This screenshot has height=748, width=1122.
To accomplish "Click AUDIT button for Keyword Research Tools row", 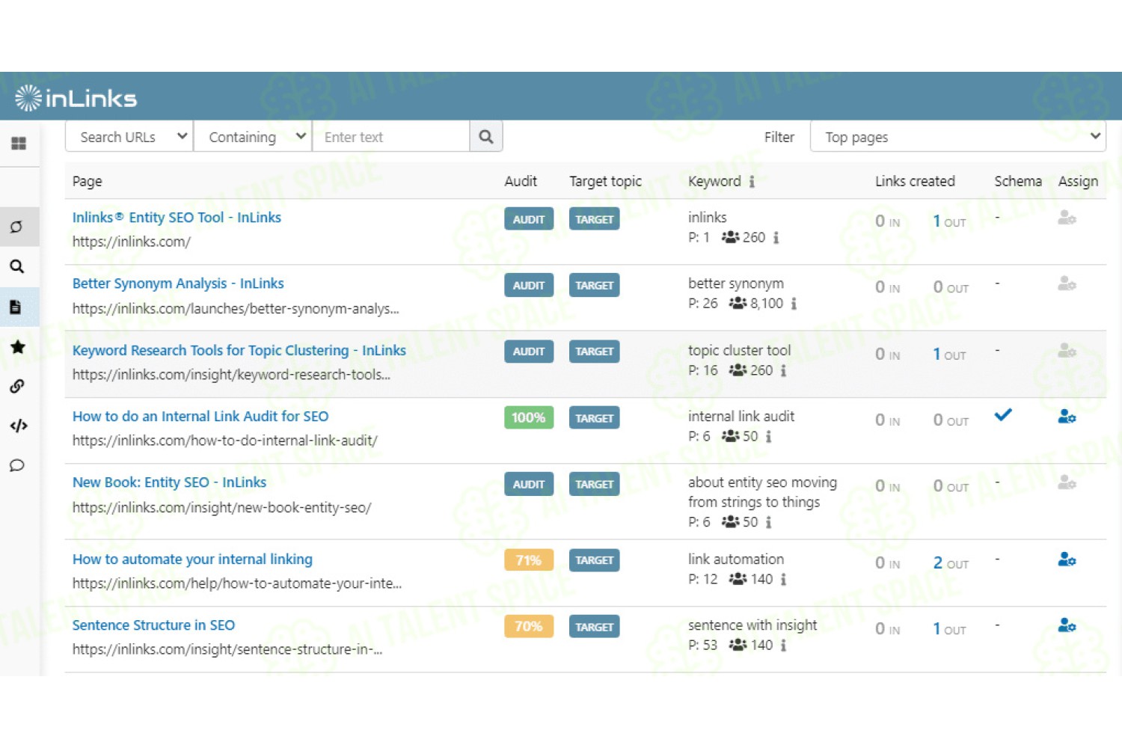I will point(529,352).
